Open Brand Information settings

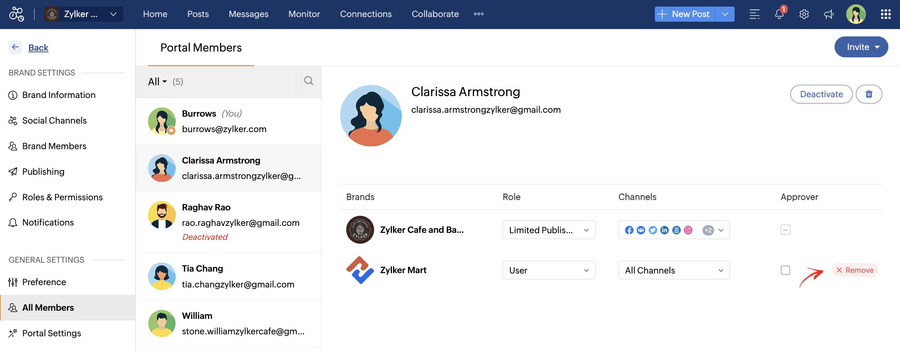click(59, 95)
